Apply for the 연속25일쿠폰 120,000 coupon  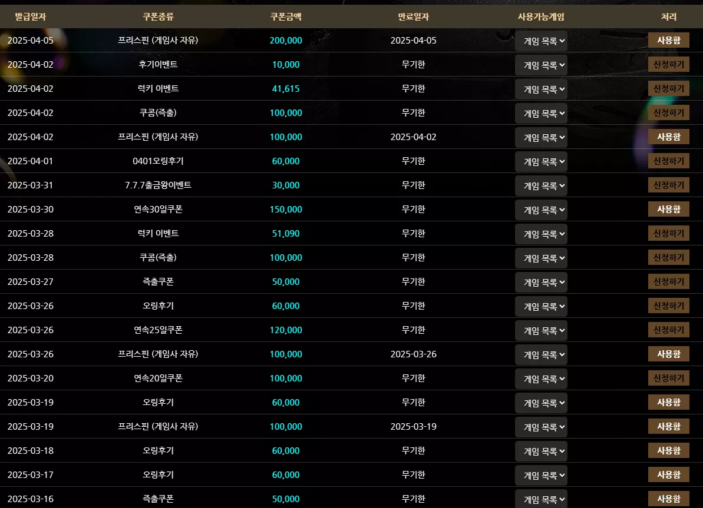[668, 330]
